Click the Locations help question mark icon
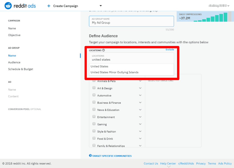This screenshot has height=168, width=234. pyautogui.click(x=104, y=50)
